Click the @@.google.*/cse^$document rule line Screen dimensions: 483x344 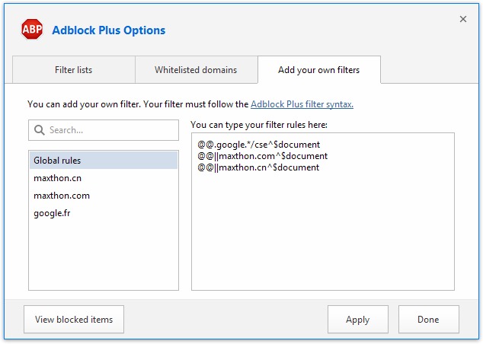(259, 145)
